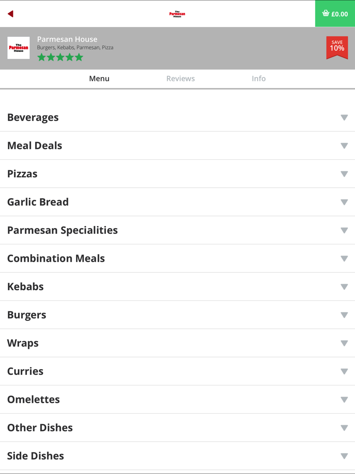Open the Garlic Bread dropdown arrow
Image resolution: width=355 pixels, height=474 pixels.
344,202
